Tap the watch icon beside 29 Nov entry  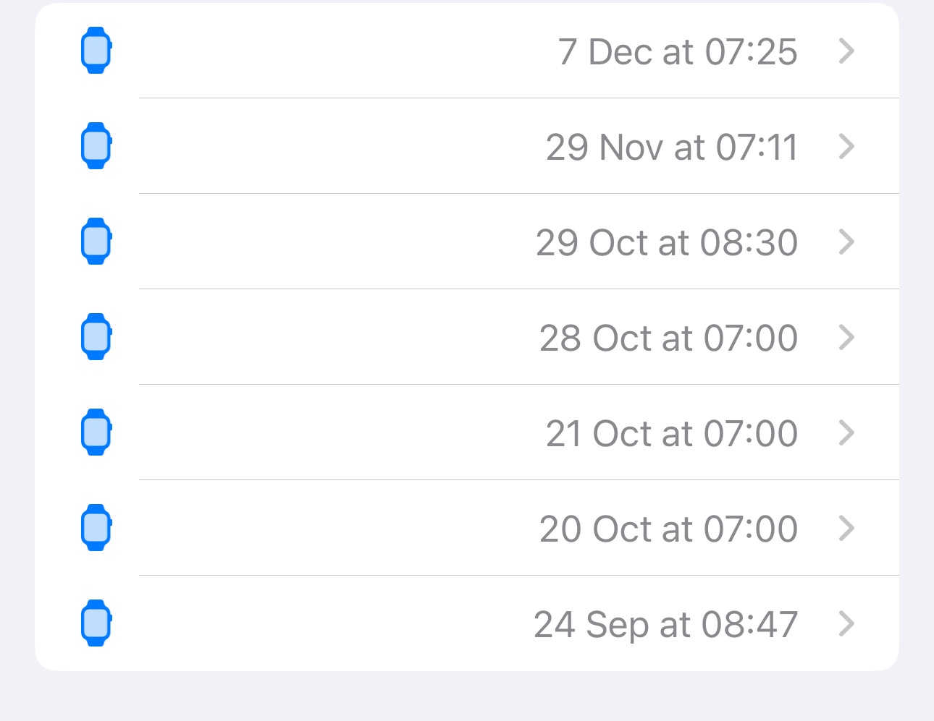pos(96,146)
